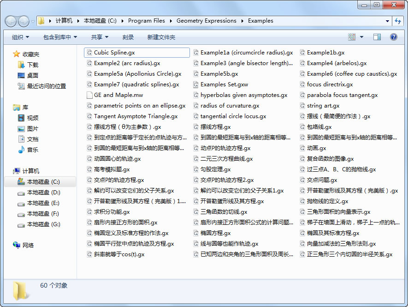The width and height of the screenshot is (408, 307).
Task: Click the Back navigation arrow button
Action: 11,21
